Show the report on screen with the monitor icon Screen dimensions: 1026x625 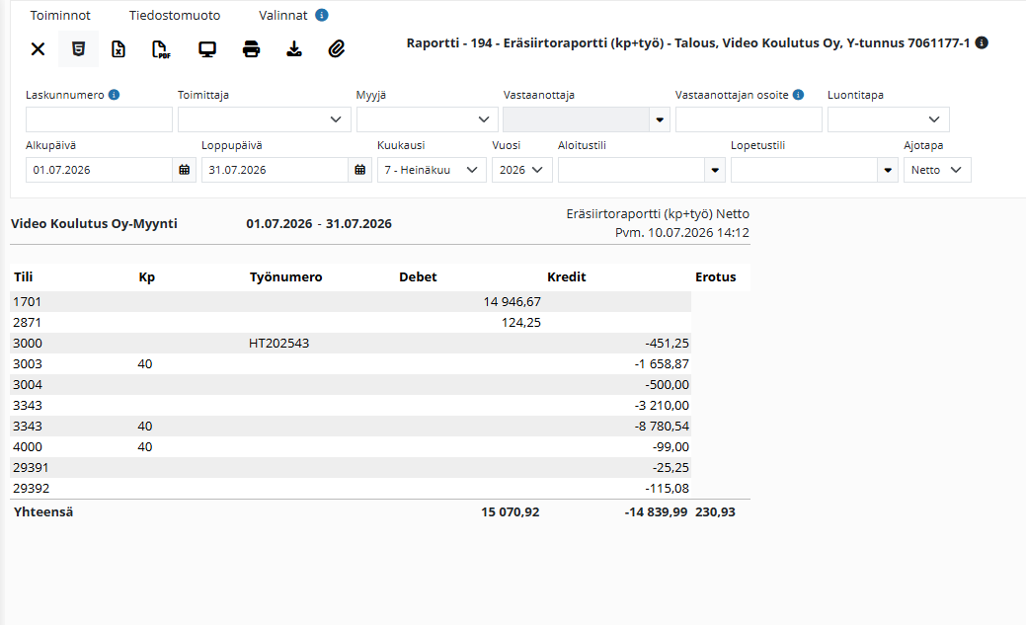[207, 49]
